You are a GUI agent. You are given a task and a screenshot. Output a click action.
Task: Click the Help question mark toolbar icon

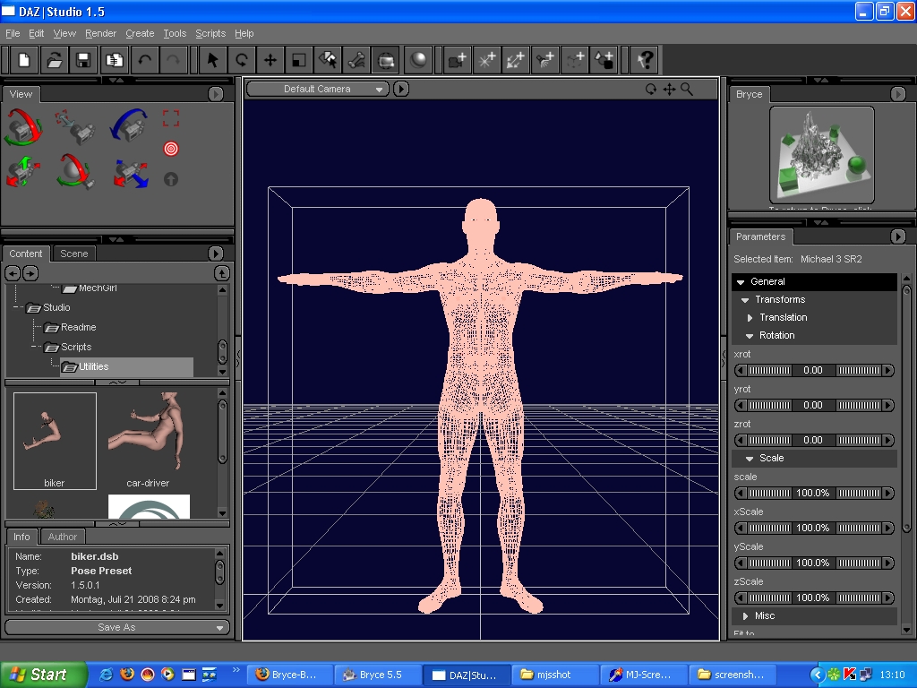click(644, 60)
